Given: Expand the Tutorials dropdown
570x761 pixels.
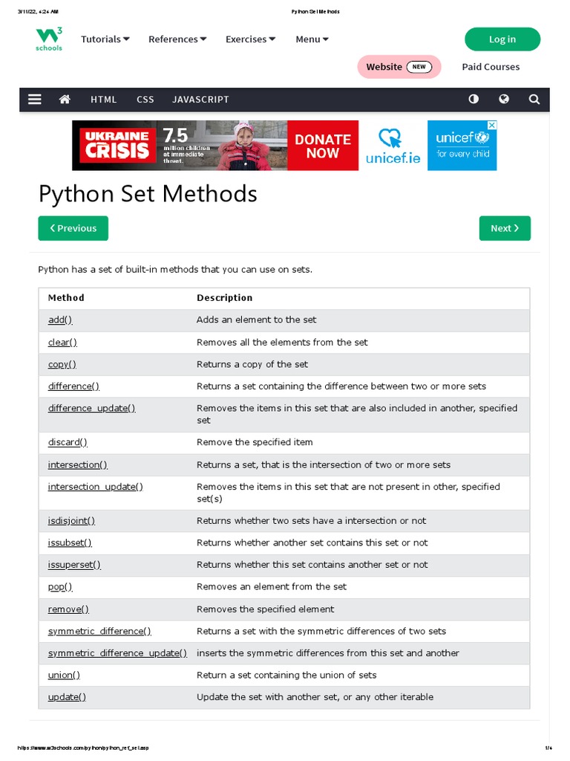Looking at the screenshot, I should click(105, 39).
